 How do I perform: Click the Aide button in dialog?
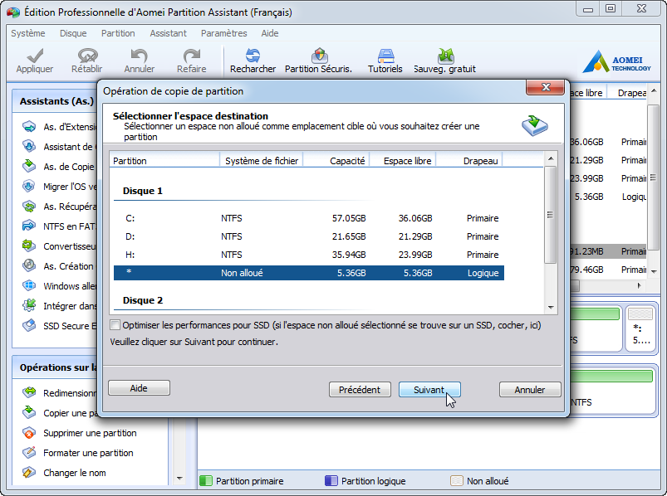click(139, 387)
